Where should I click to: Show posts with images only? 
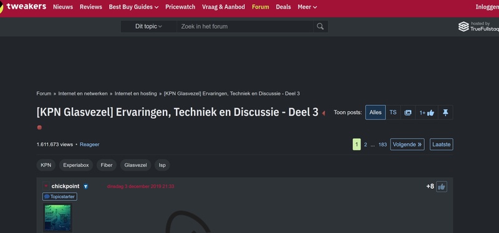pyautogui.click(x=408, y=113)
